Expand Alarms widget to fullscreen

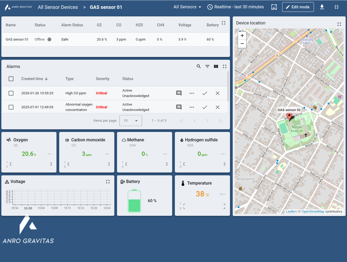coord(224,66)
